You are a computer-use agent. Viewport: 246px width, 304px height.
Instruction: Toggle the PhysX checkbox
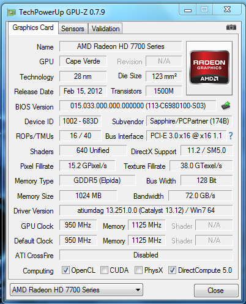[x=138, y=270]
